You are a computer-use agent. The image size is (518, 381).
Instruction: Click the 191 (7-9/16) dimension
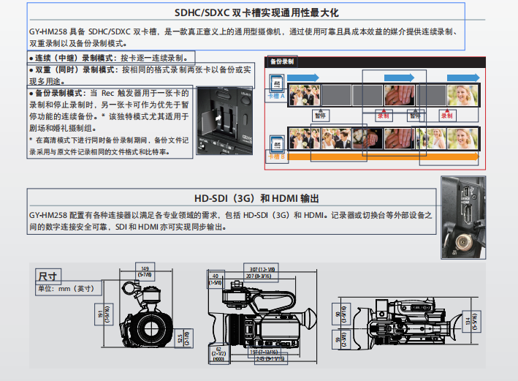coord(104,314)
